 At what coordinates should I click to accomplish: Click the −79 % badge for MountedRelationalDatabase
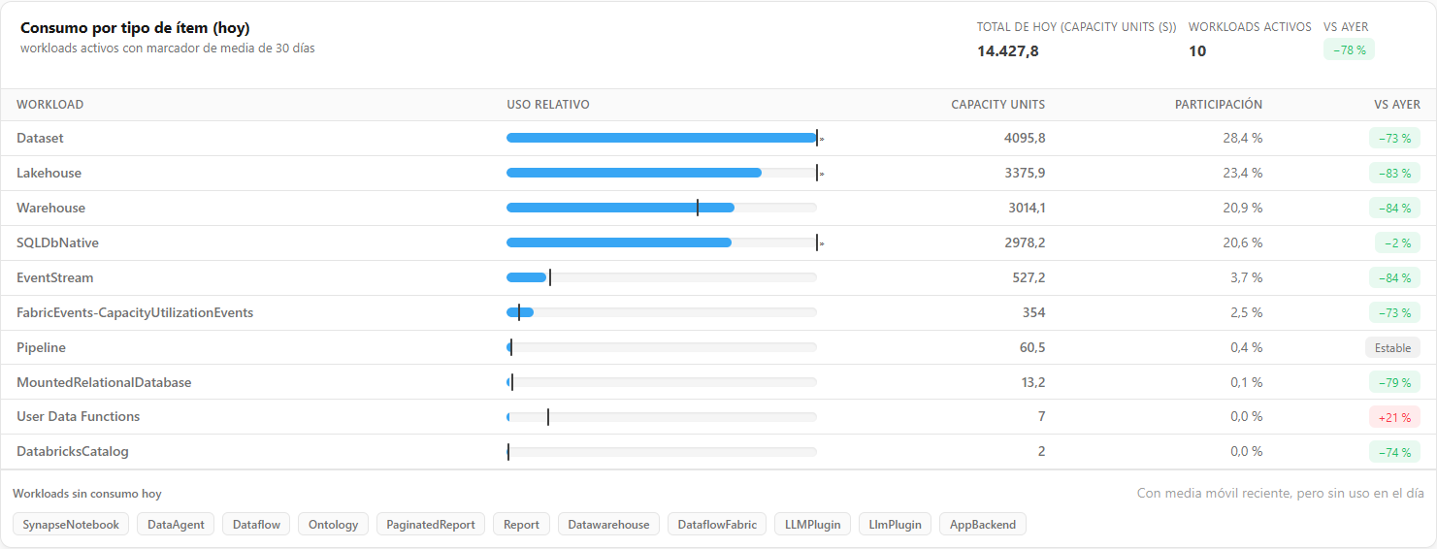point(1394,382)
